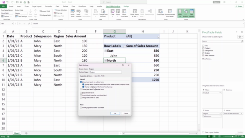
Task: Adjust the zoom slider in status bar
Action: point(232,136)
